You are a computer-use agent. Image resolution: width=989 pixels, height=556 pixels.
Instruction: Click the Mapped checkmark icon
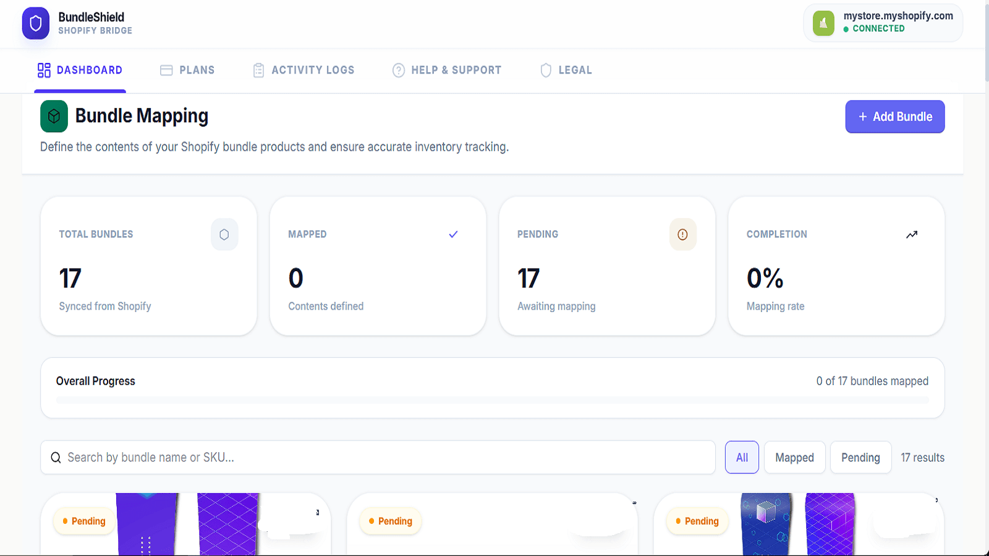tap(453, 234)
